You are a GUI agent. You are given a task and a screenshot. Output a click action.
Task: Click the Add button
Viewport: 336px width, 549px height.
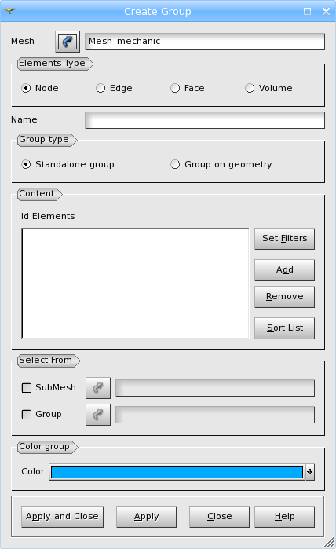(x=284, y=270)
